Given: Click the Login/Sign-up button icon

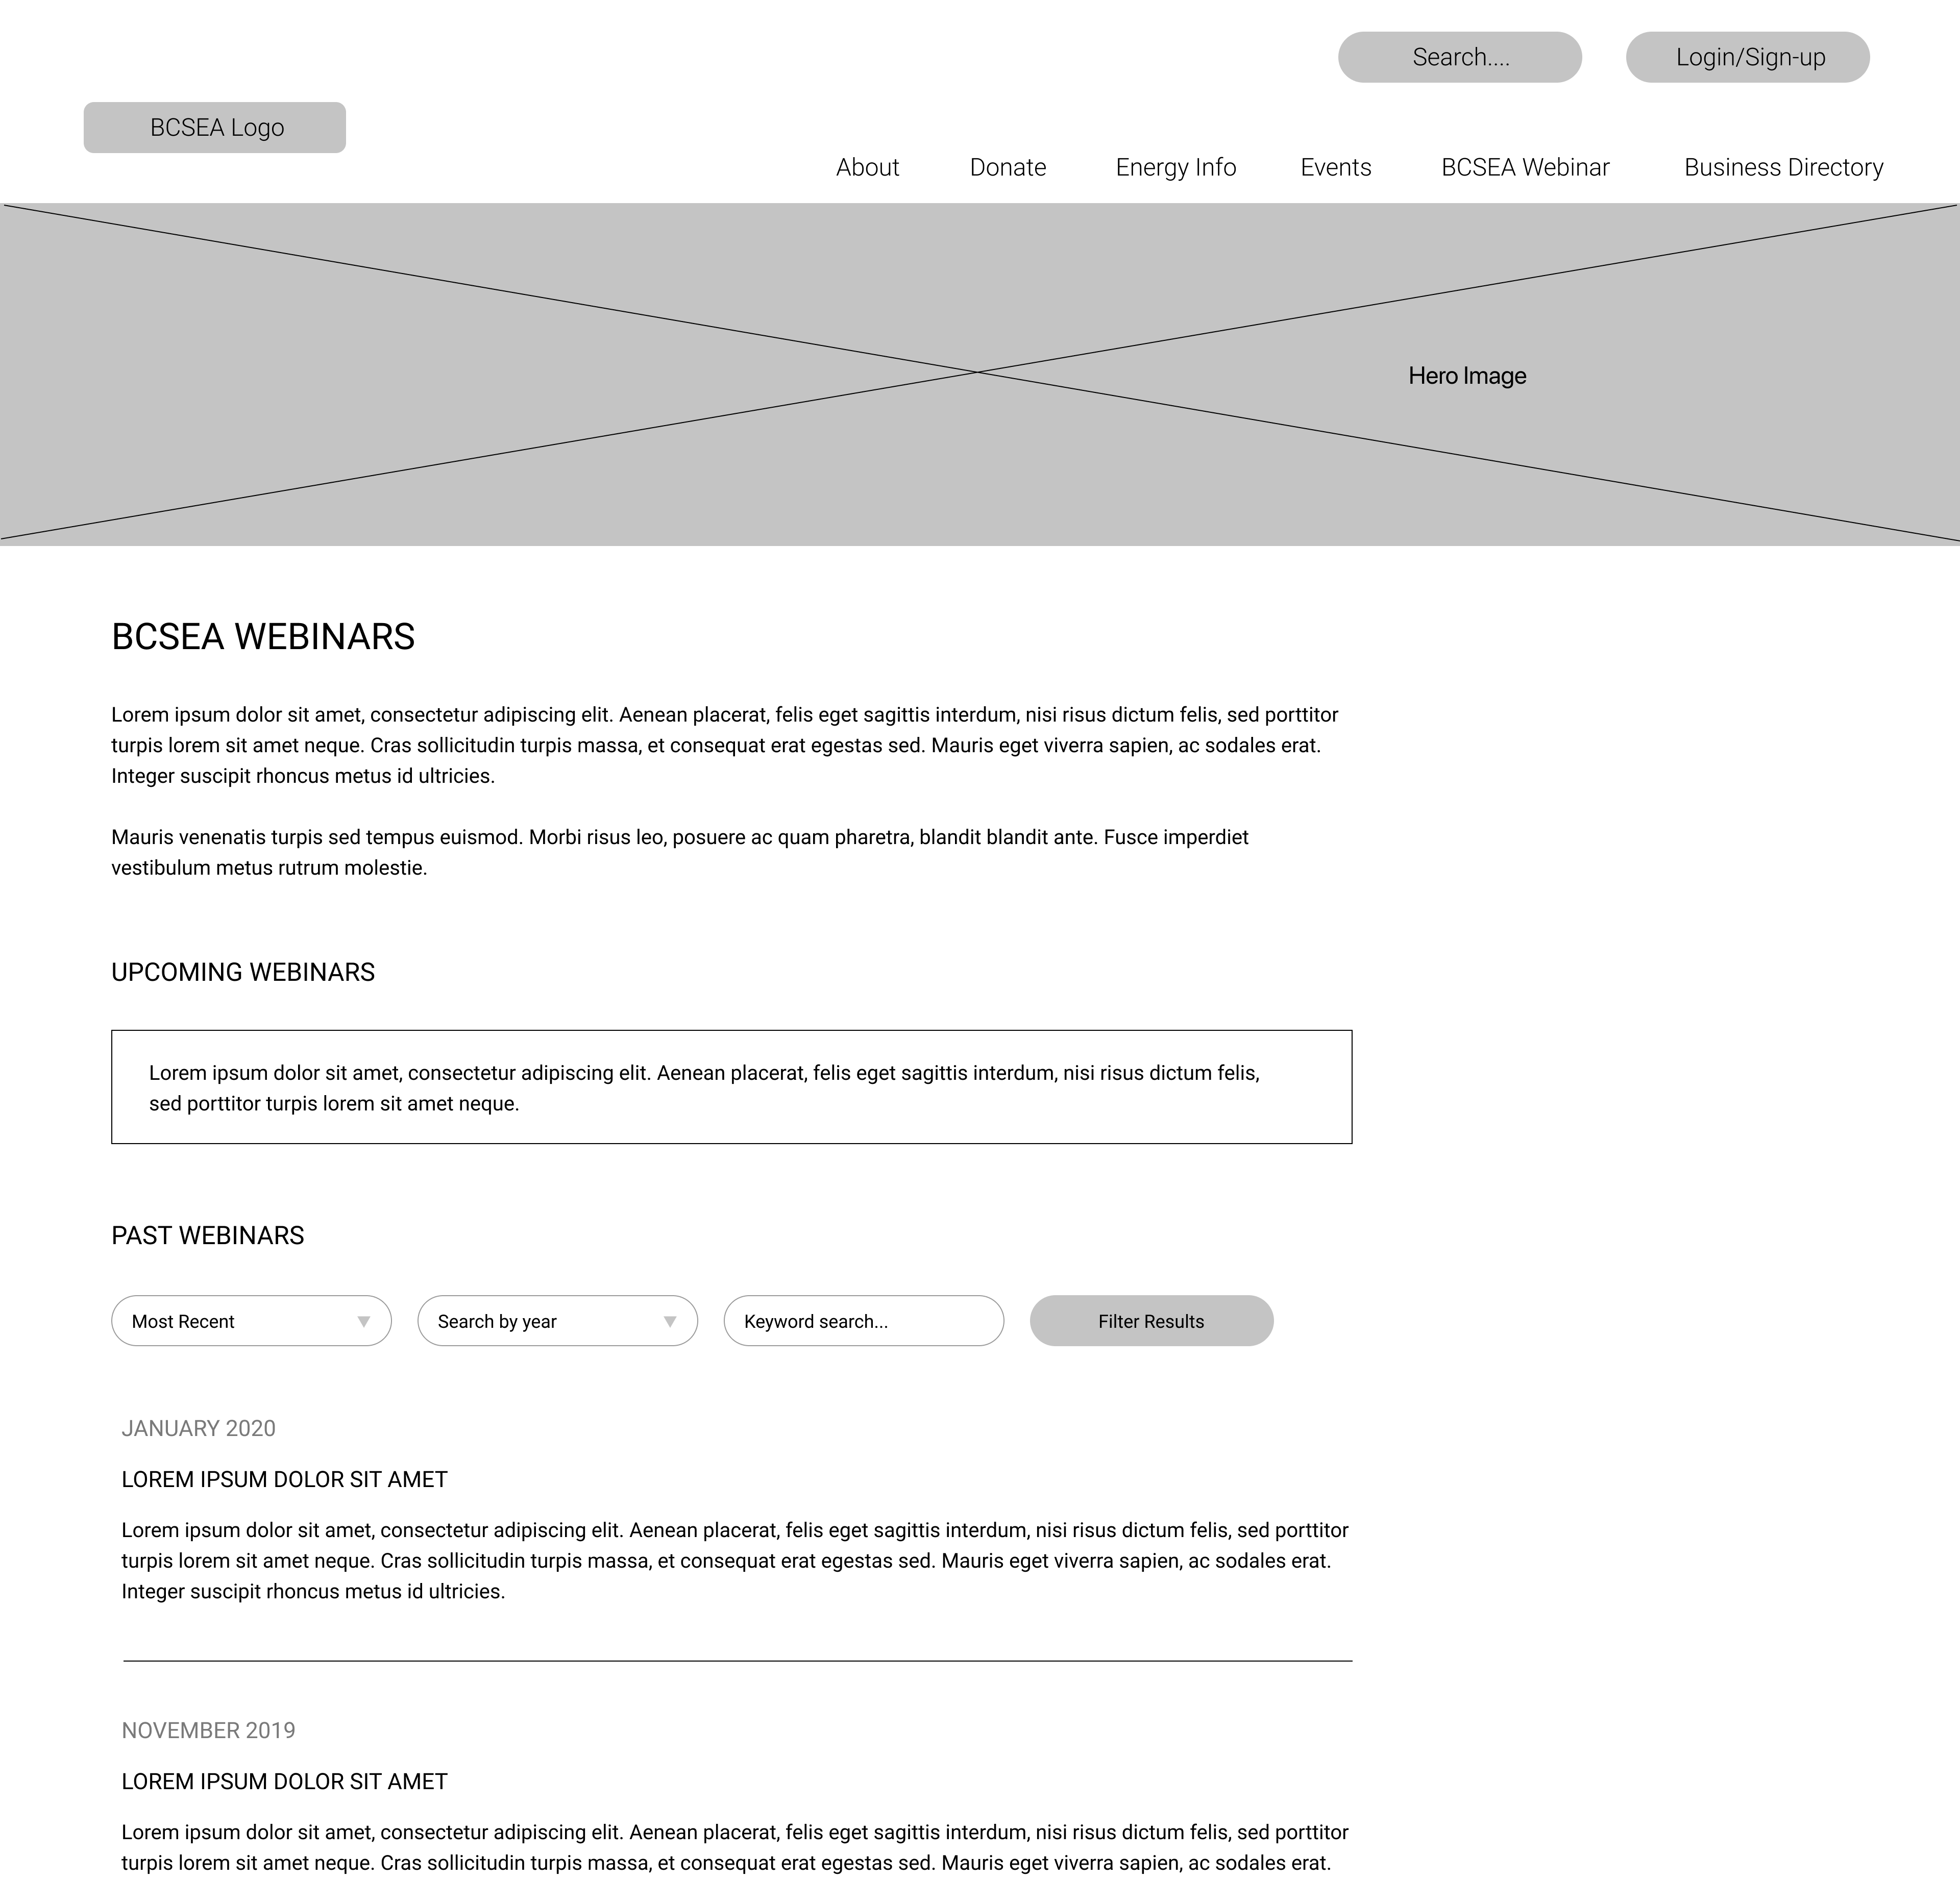Looking at the screenshot, I should pos(1748,56).
